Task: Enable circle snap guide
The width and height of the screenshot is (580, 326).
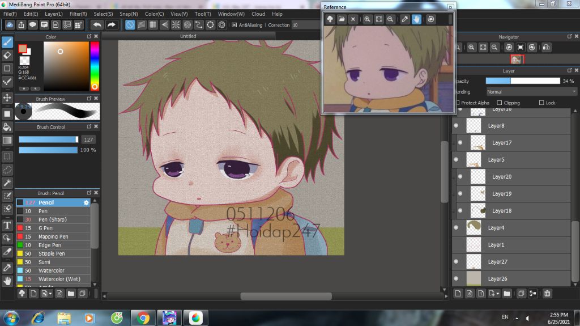Action: point(187,25)
